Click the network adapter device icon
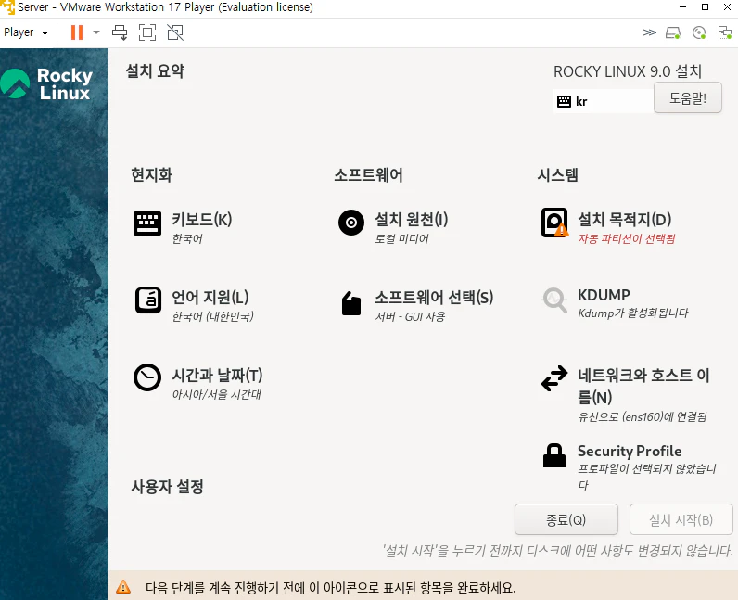Screen dimensions: 738x600 pos(725,32)
